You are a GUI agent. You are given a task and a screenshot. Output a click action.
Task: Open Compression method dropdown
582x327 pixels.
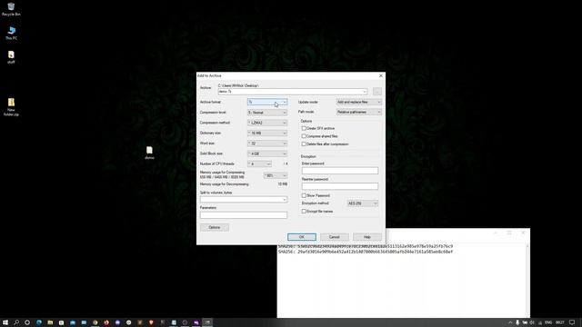point(267,123)
